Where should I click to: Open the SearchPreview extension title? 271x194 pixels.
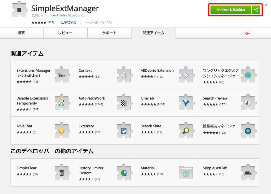[x=215, y=98]
